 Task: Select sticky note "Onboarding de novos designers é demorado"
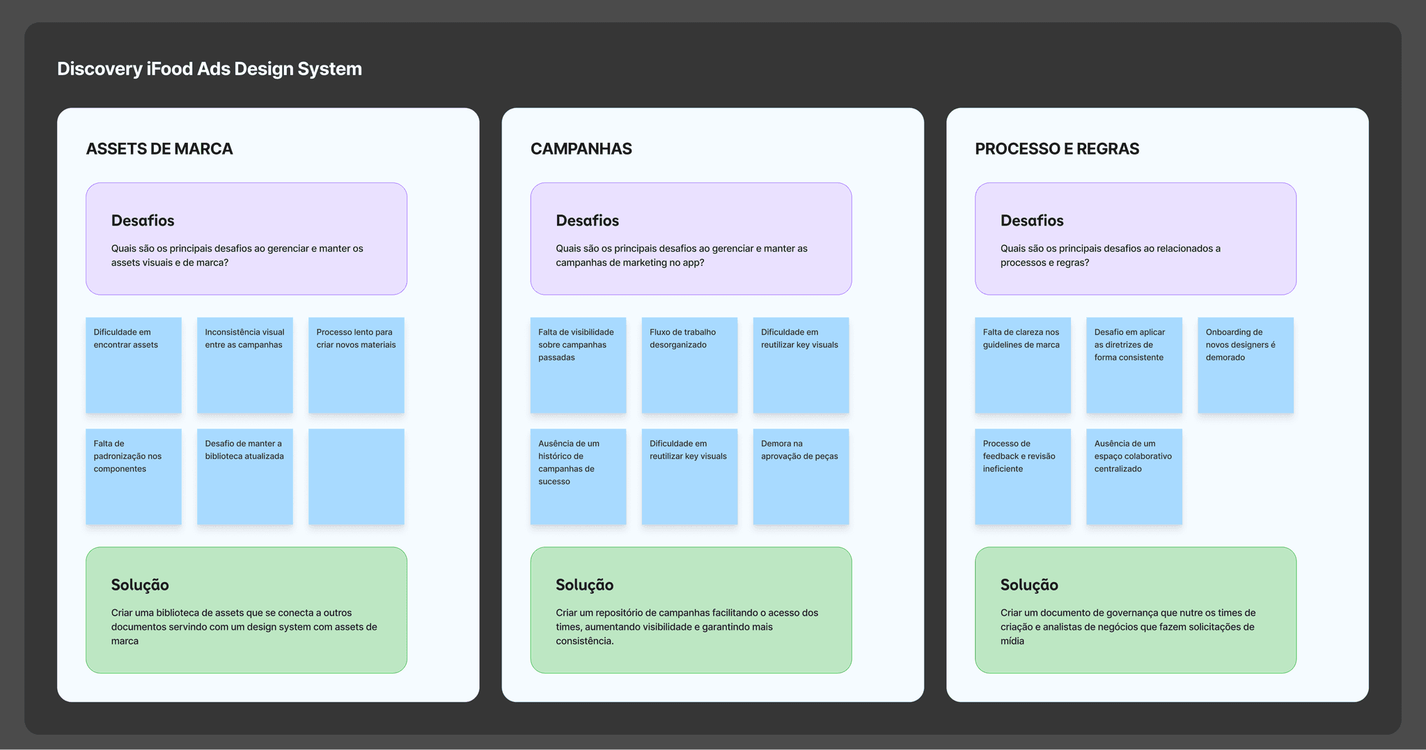[x=1246, y=366]
